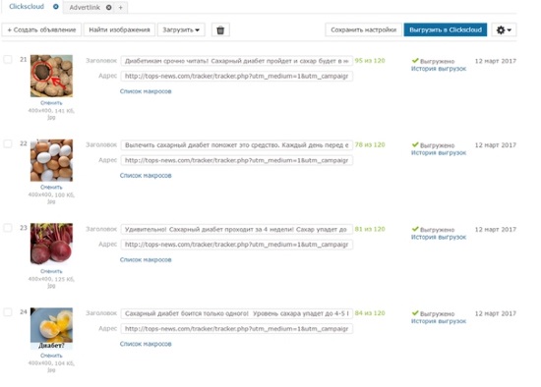The image size is (541, 387).
Task: Enable the checkbox for ad 24
Action: tap(8, 312)
